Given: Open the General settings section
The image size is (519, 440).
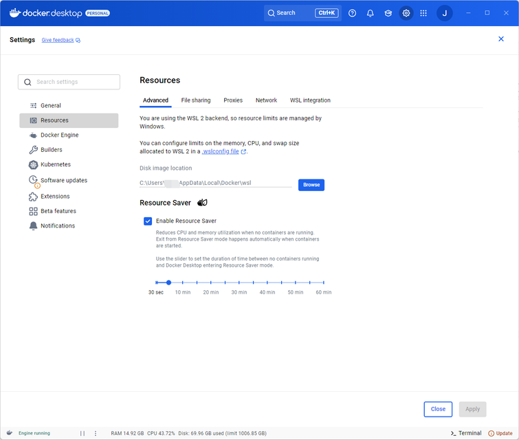Looking at the screenshot, I should click(69, 106).
